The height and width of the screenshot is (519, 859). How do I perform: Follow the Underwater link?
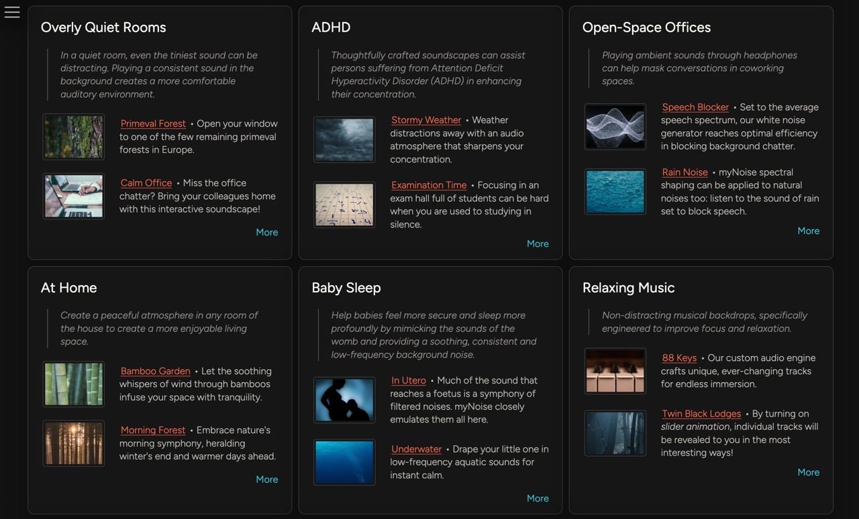416,449
